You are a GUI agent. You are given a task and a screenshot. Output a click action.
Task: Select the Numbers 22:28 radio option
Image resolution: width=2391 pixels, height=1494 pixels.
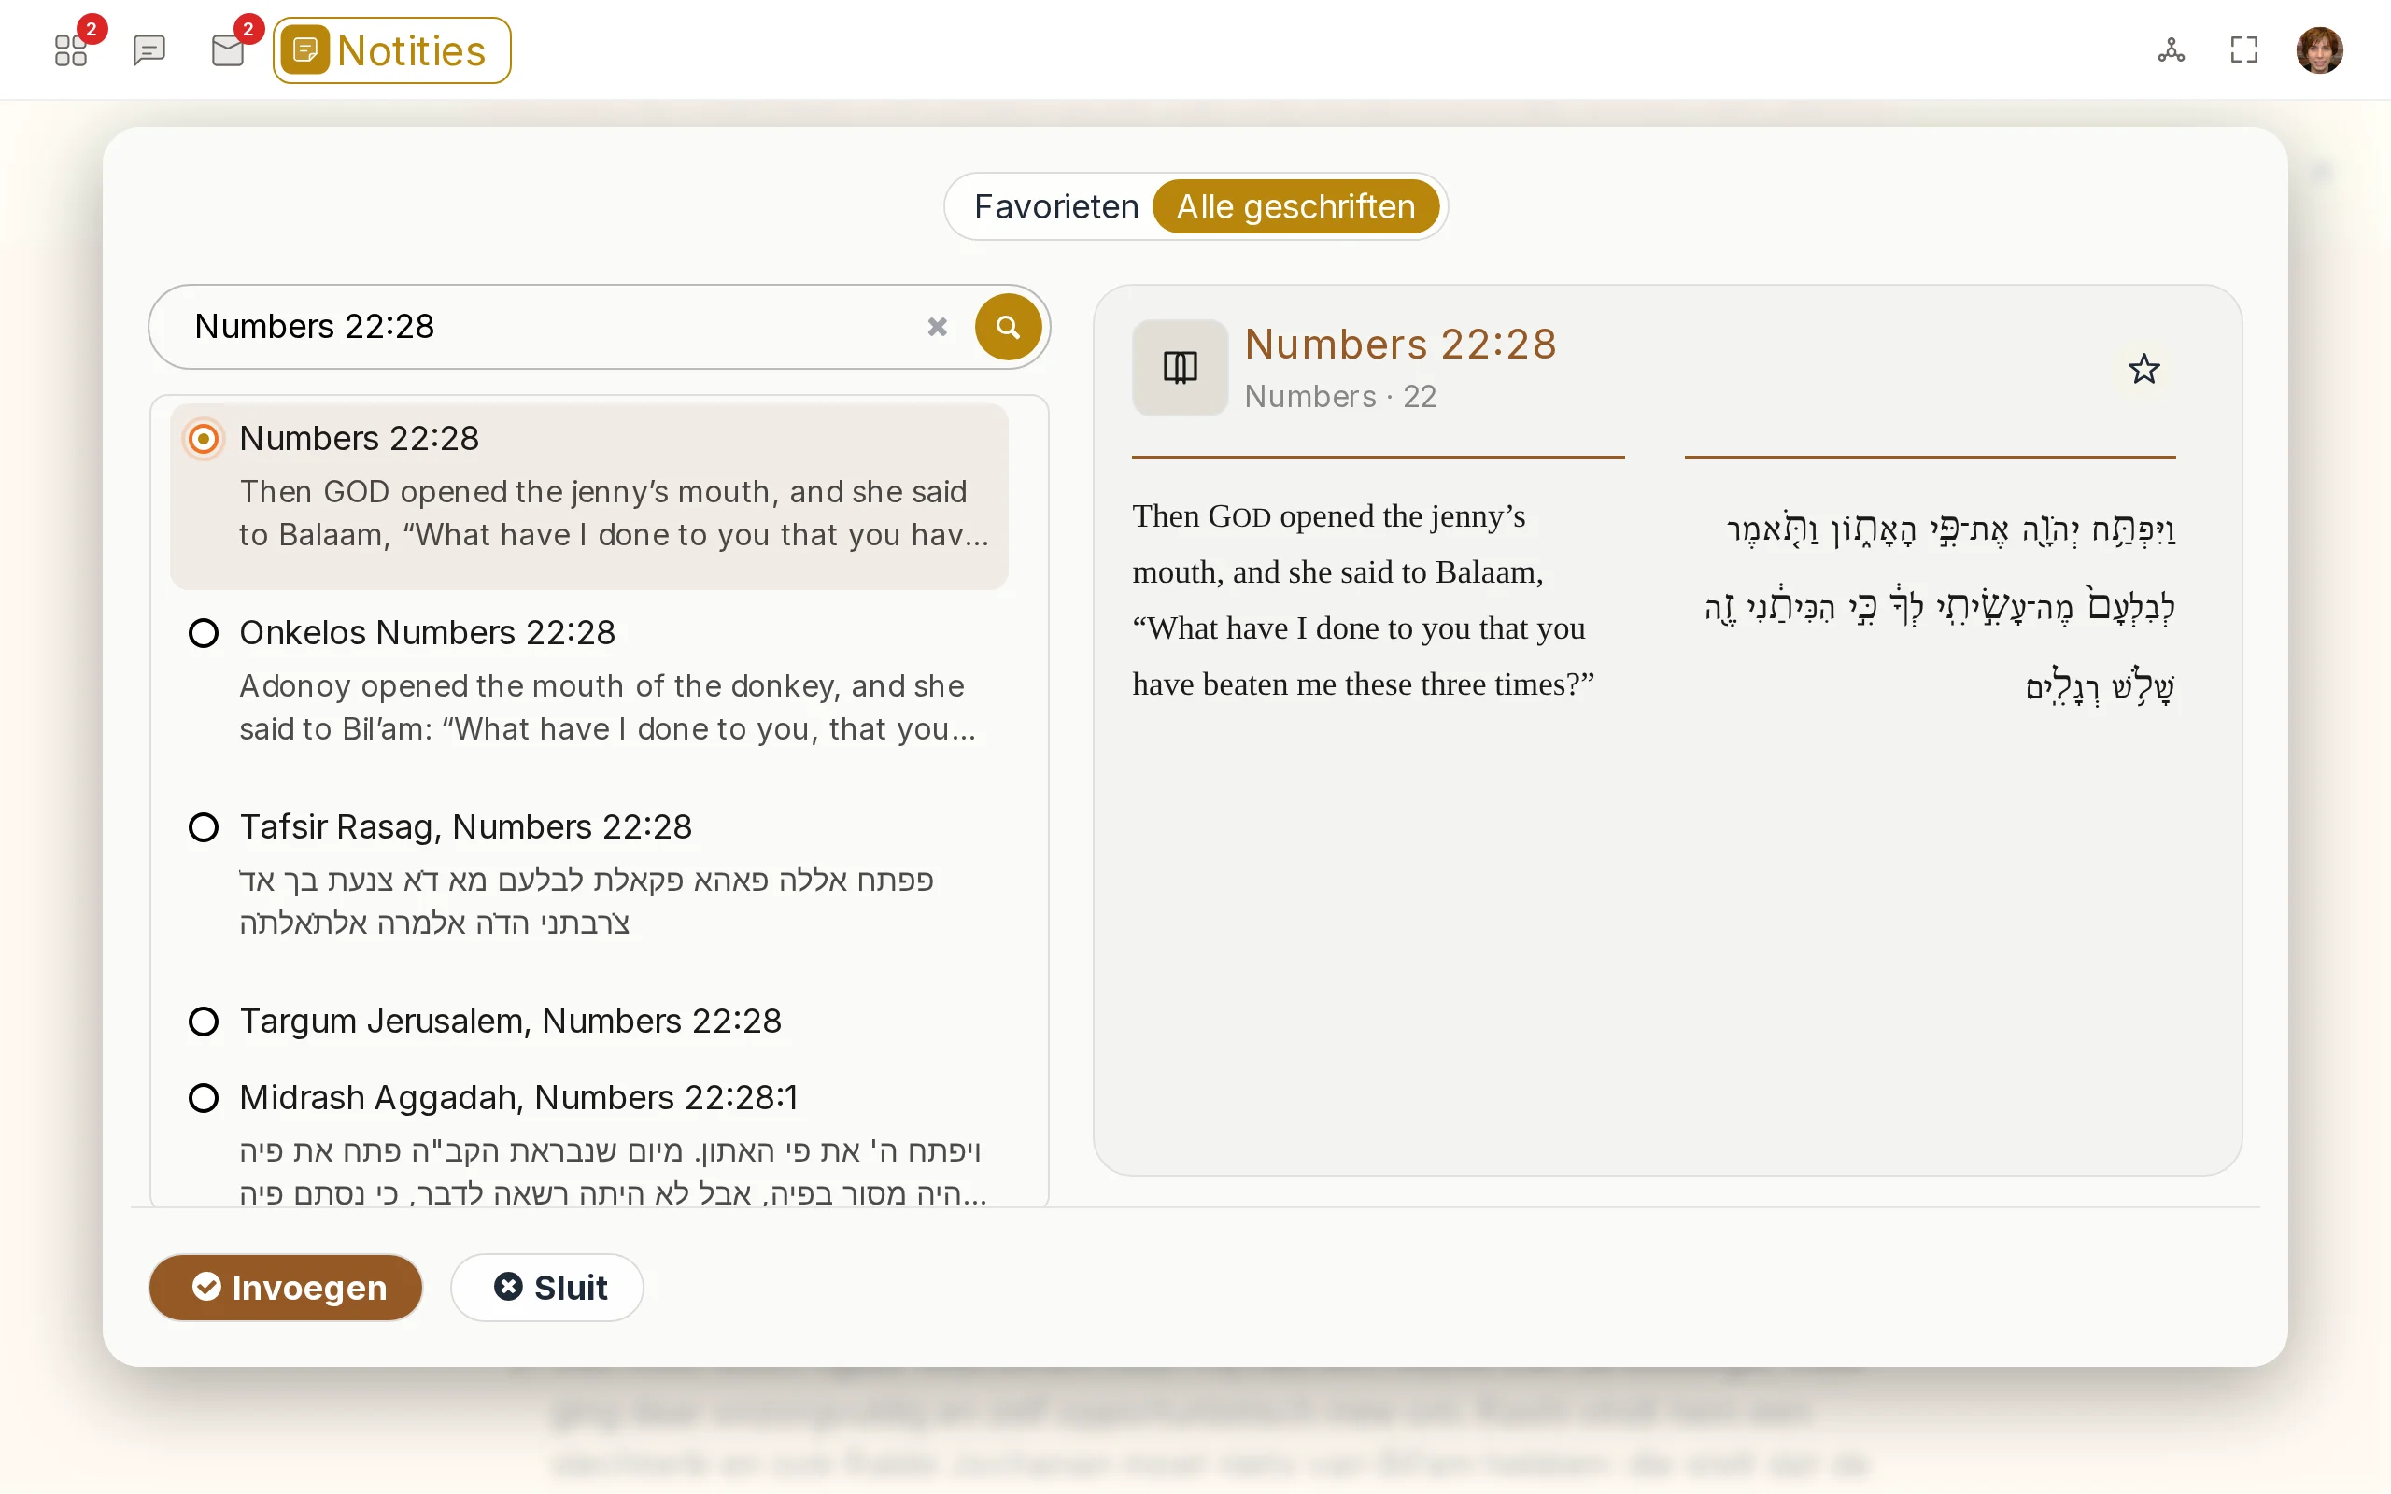click(x=204, y=438)
